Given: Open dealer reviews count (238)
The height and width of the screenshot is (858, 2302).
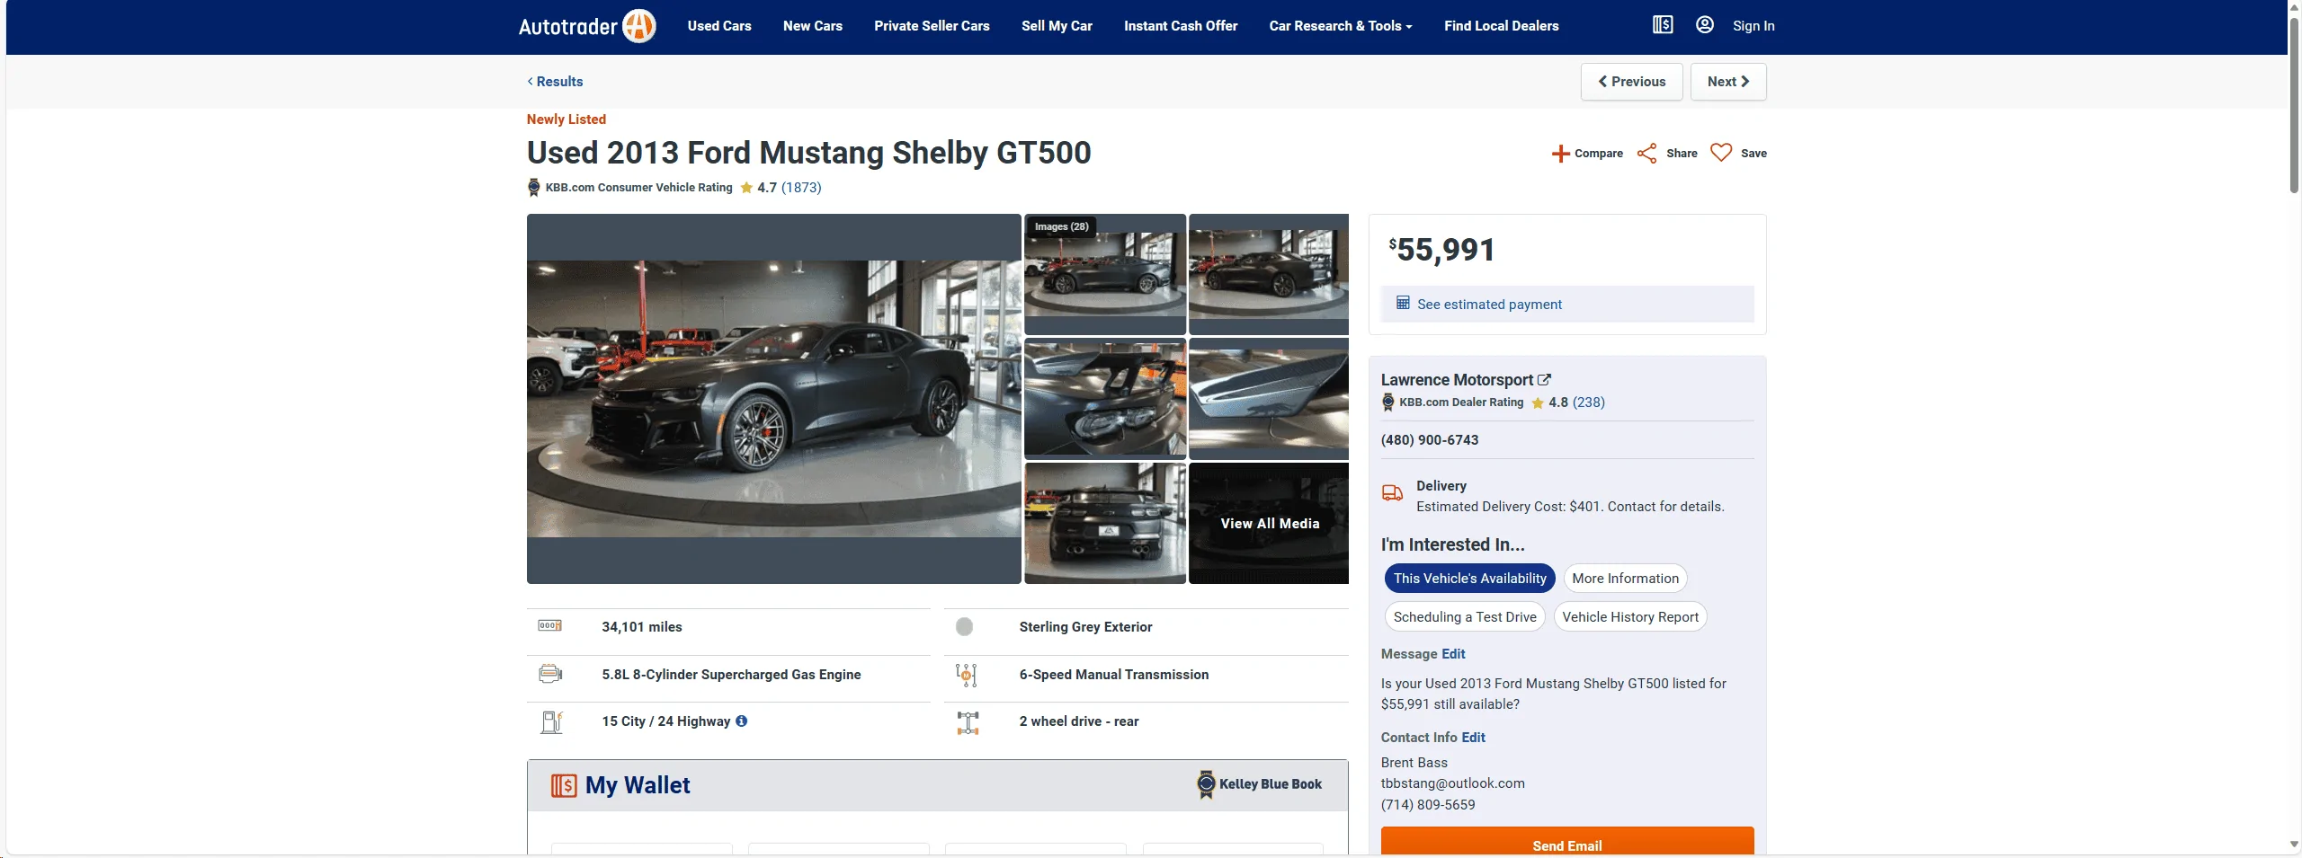Looking at the screenshot, I should click(1588, 402).
